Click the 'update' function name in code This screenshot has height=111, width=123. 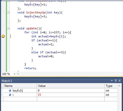coord(31,29)
